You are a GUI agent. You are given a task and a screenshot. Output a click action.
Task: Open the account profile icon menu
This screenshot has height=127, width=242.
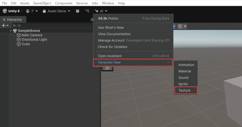pos(28,11)
